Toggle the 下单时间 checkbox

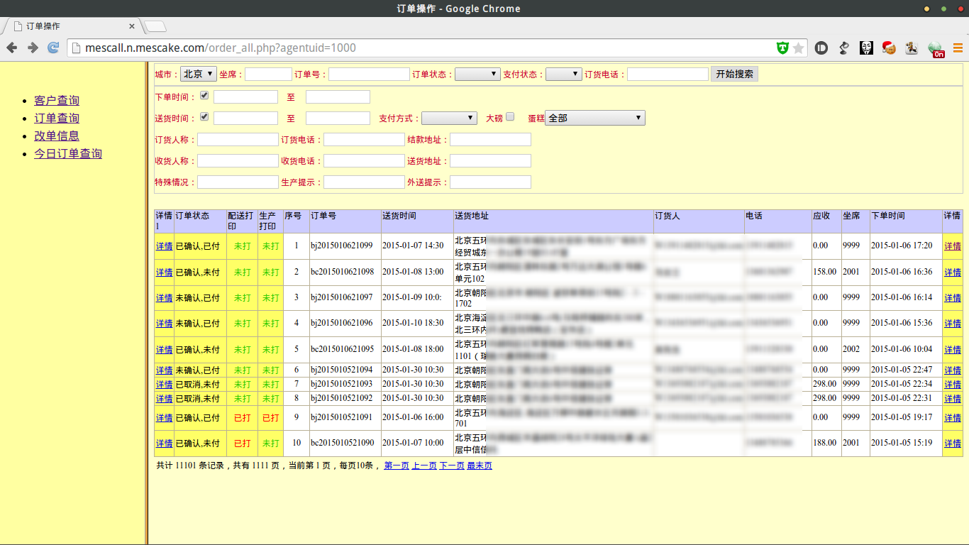(204, 95)
